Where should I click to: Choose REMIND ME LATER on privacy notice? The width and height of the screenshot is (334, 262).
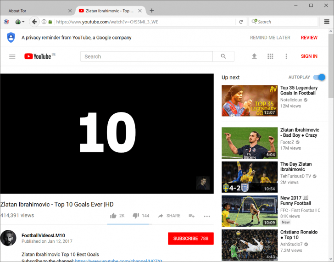[270, 38]
